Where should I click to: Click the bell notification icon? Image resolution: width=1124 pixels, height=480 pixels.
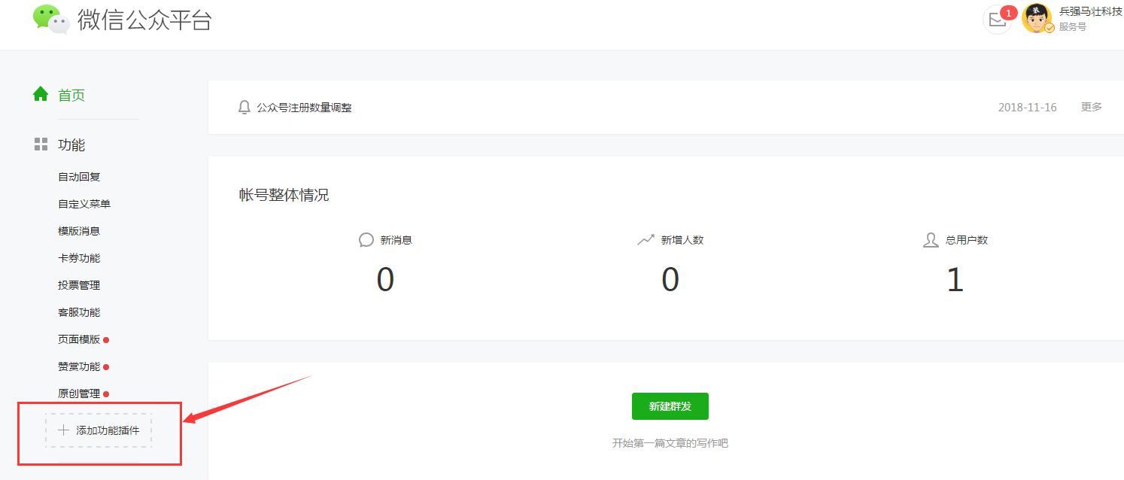[x=244, y=108]
